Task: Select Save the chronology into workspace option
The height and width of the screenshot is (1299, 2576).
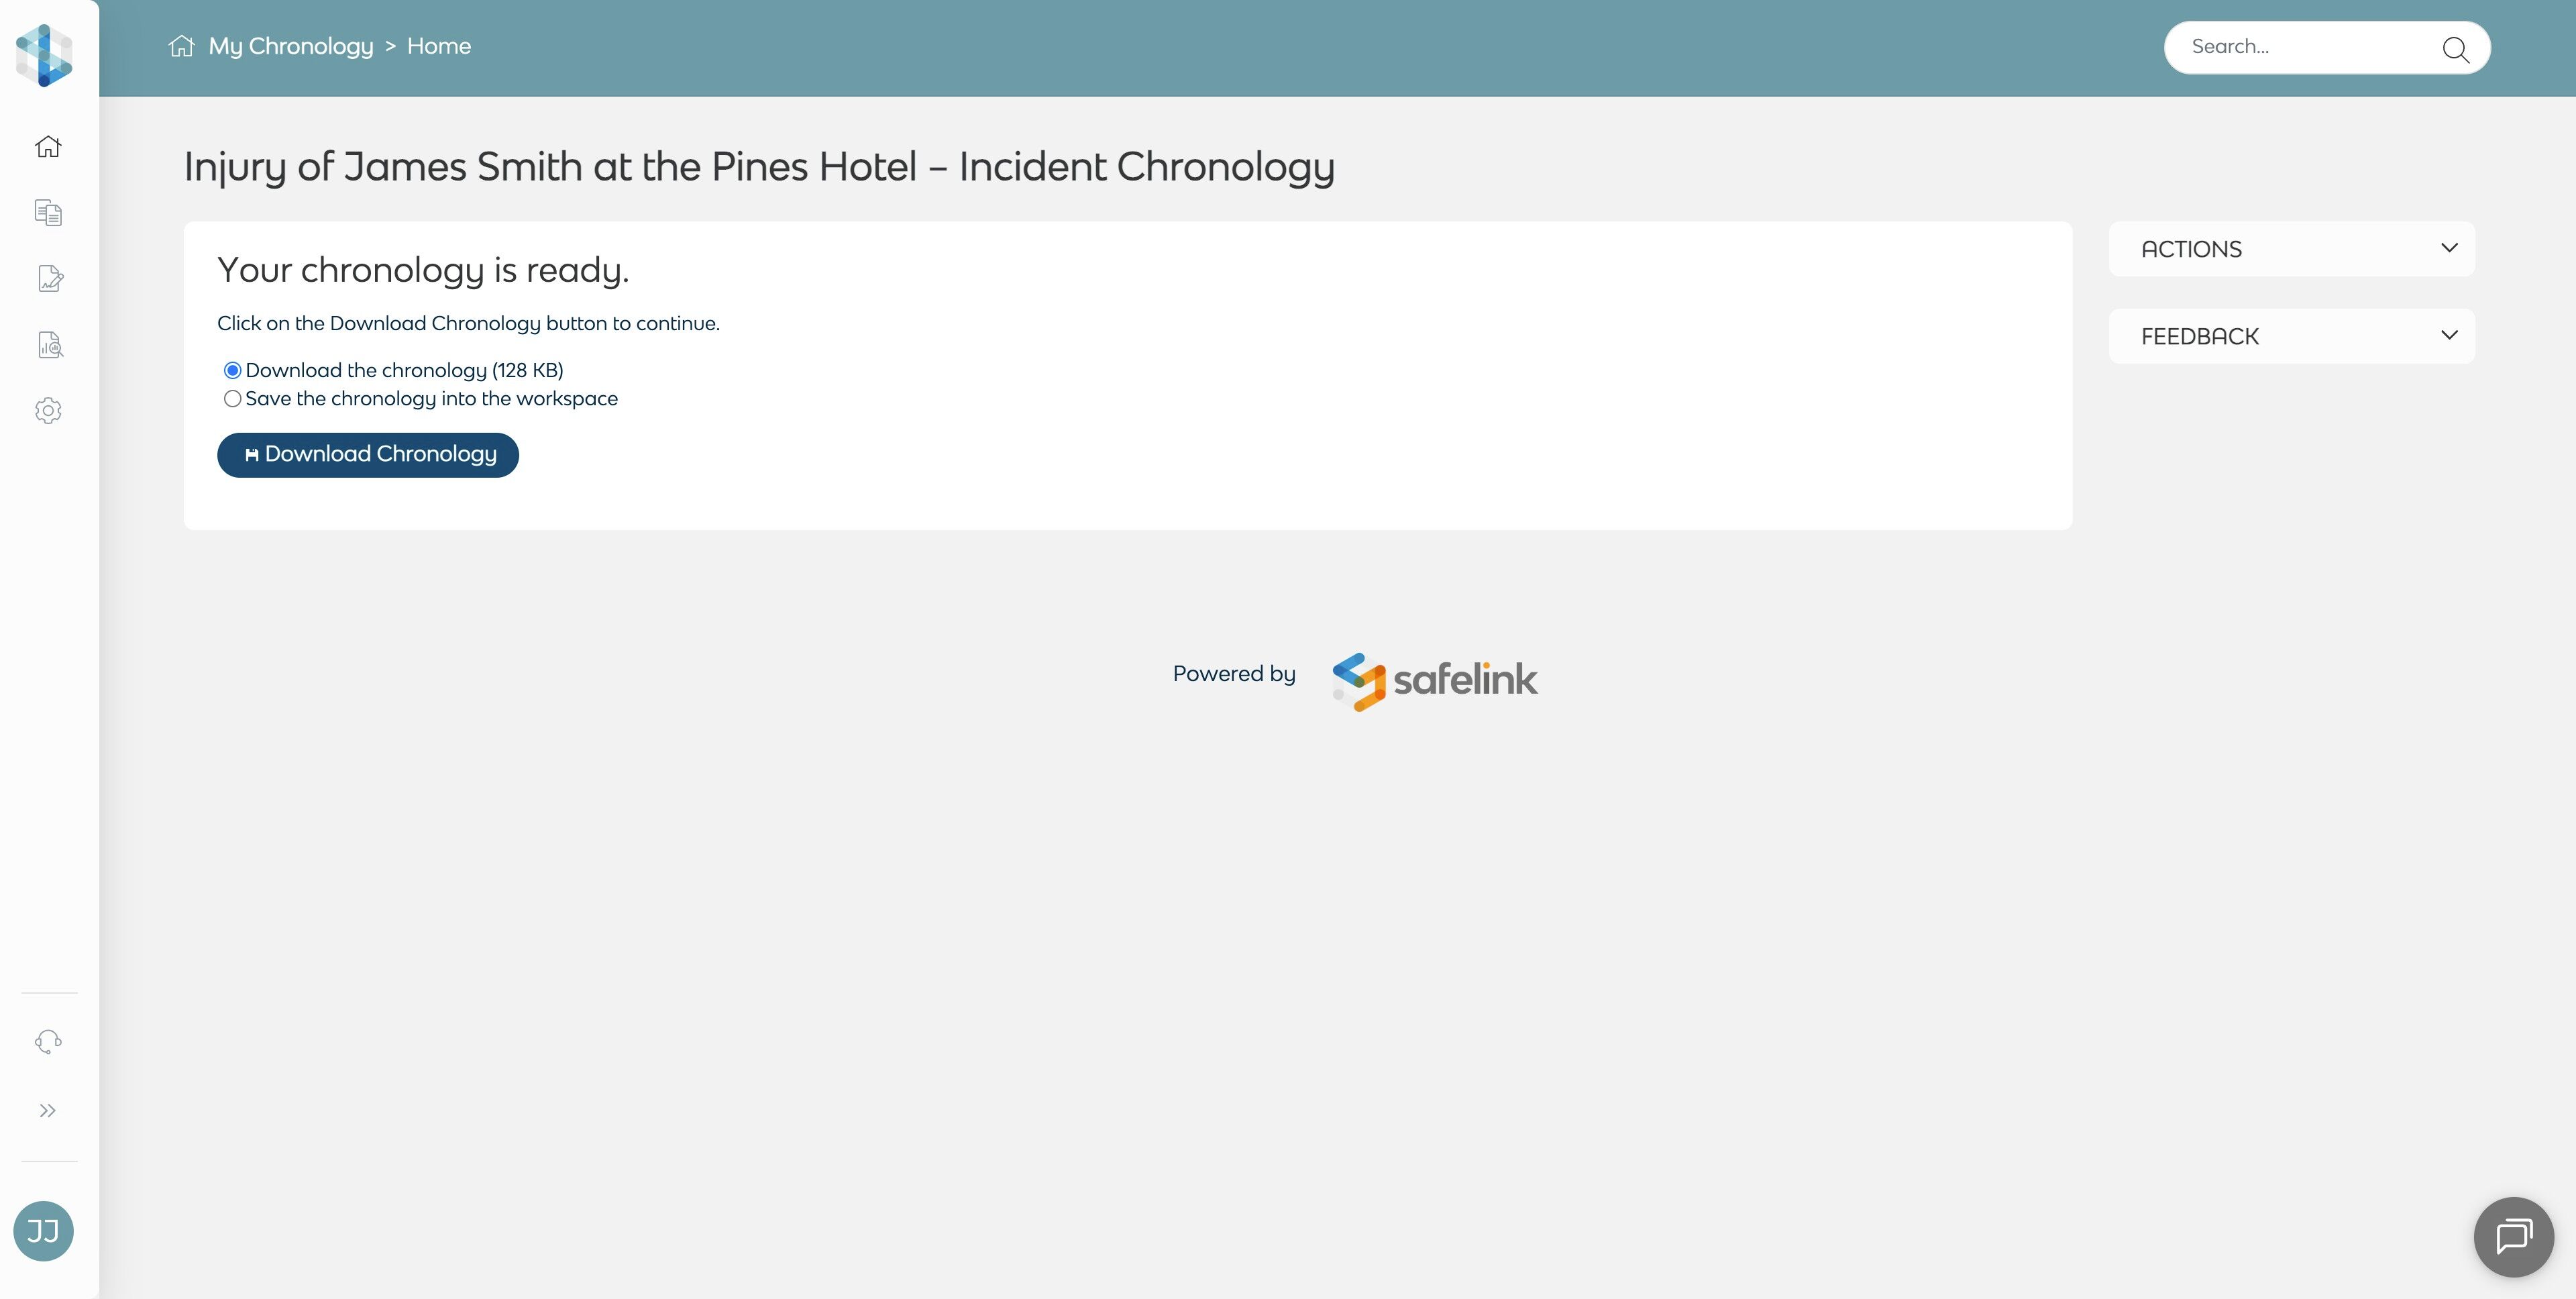Action: [233, 399]
